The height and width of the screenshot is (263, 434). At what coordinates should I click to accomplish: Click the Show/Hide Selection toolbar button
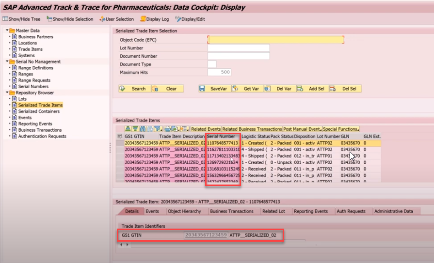click(x=70, y=19)
